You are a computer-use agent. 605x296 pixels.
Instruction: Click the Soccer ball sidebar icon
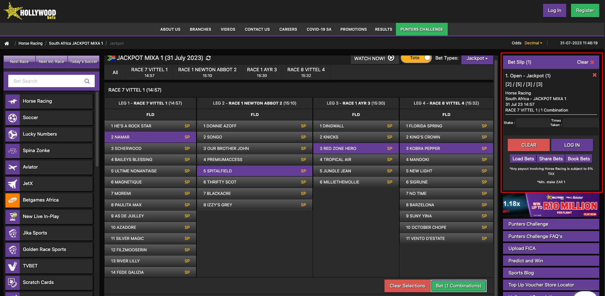pos(13,118)
